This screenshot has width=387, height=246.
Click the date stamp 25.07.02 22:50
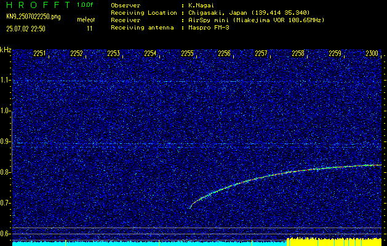[26, 29]
